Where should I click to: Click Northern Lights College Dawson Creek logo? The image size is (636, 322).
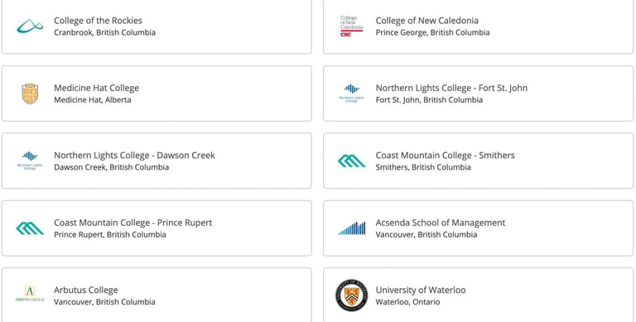tap(30, 161)
